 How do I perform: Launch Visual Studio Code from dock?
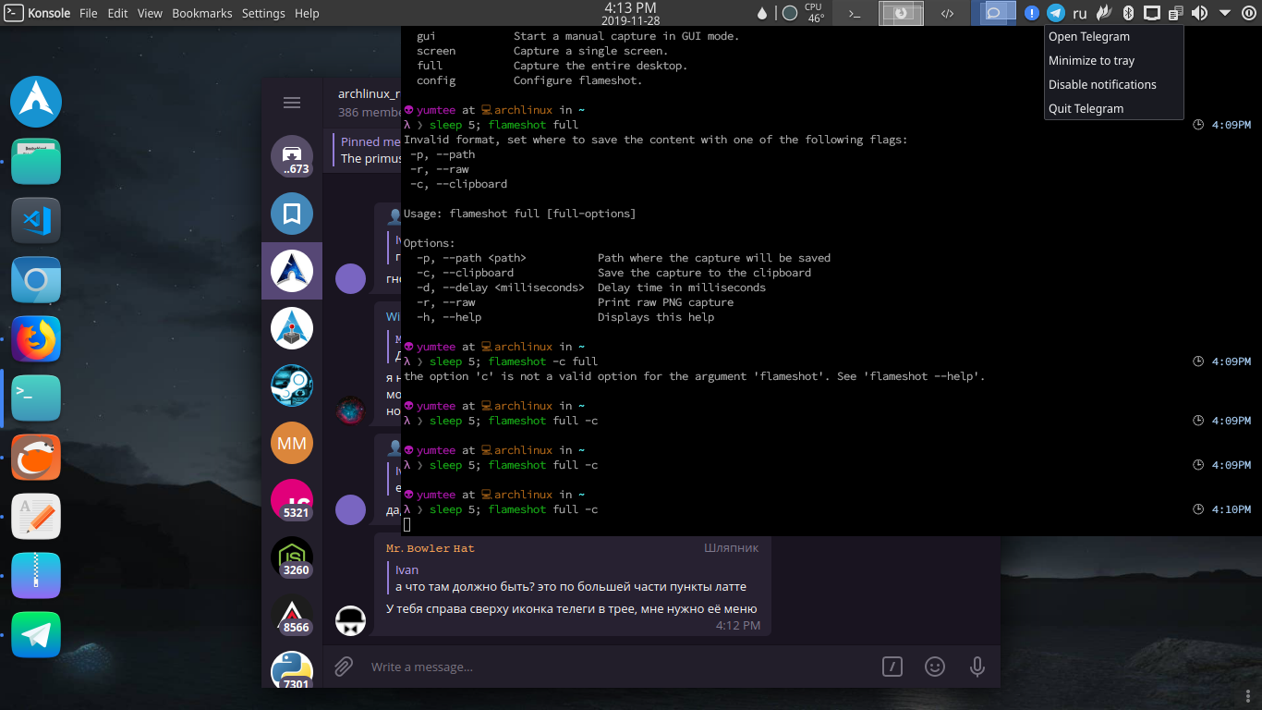coord(36,221)
